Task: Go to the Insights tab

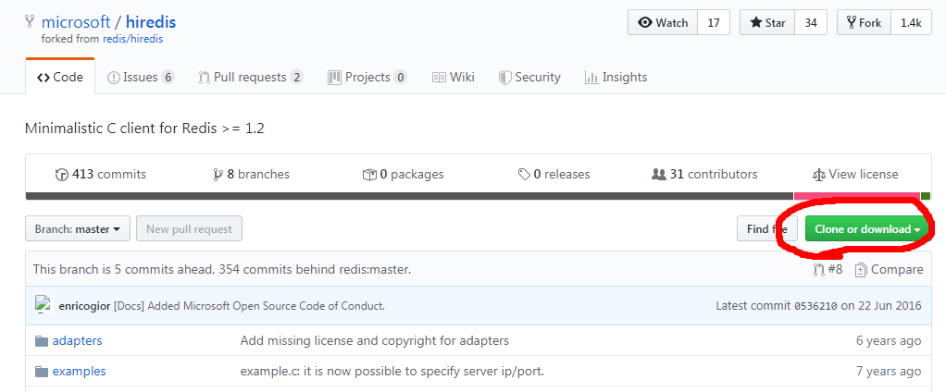Action: 616,78
